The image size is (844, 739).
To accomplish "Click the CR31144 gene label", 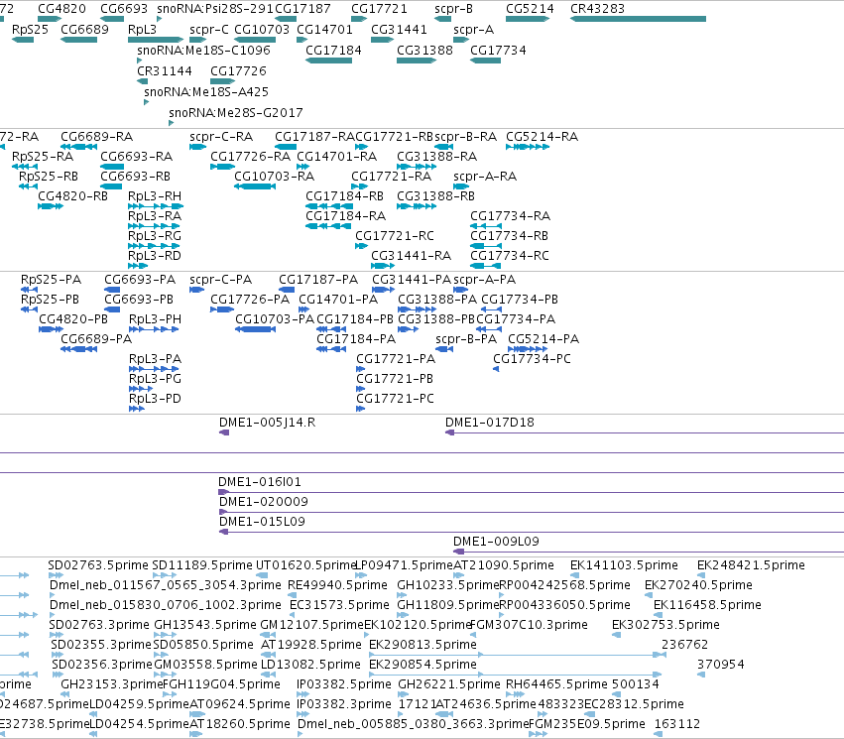I will [165, 71].
